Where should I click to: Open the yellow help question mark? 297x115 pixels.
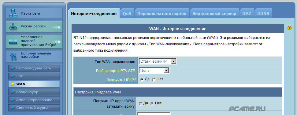(x=289, y=27)
